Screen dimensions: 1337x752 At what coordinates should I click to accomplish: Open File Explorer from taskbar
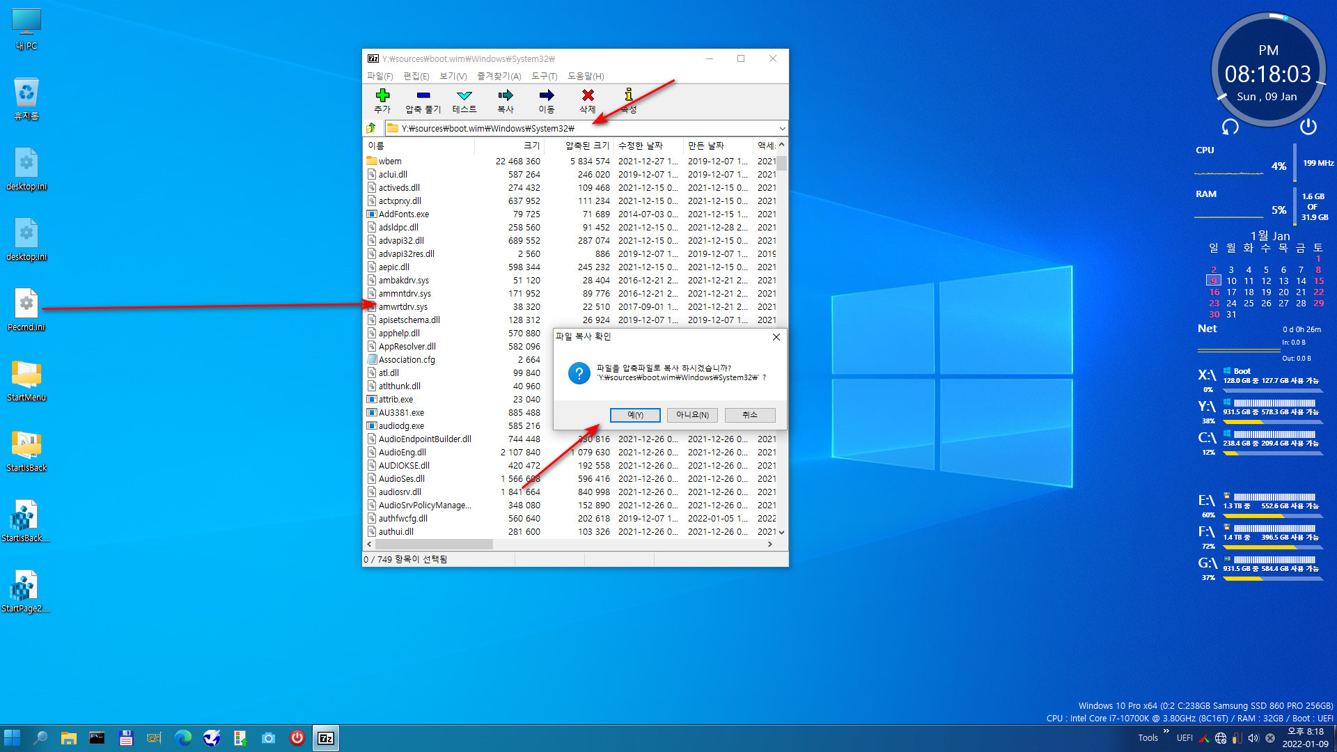pos(68,738)
